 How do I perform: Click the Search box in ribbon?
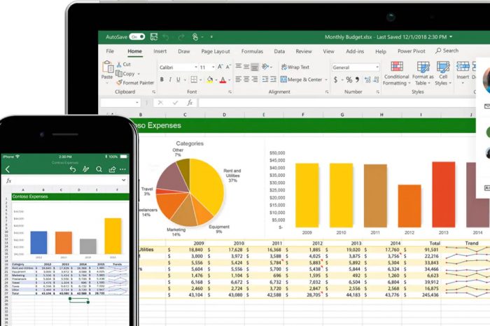(447, 50)
